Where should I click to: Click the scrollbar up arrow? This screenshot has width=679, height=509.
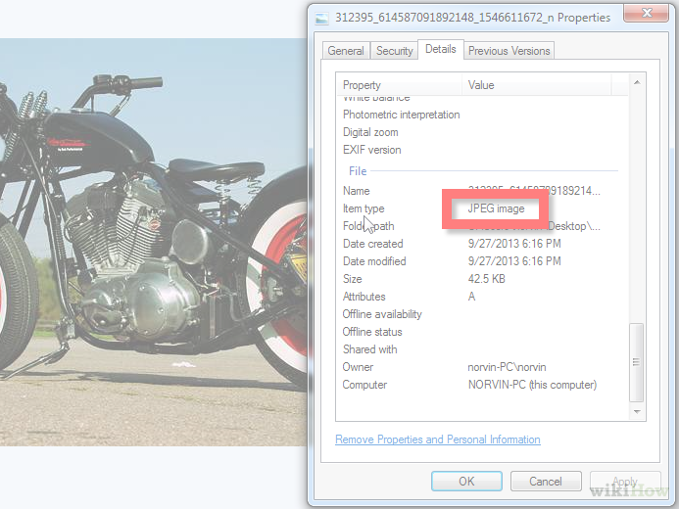point(637,82)
